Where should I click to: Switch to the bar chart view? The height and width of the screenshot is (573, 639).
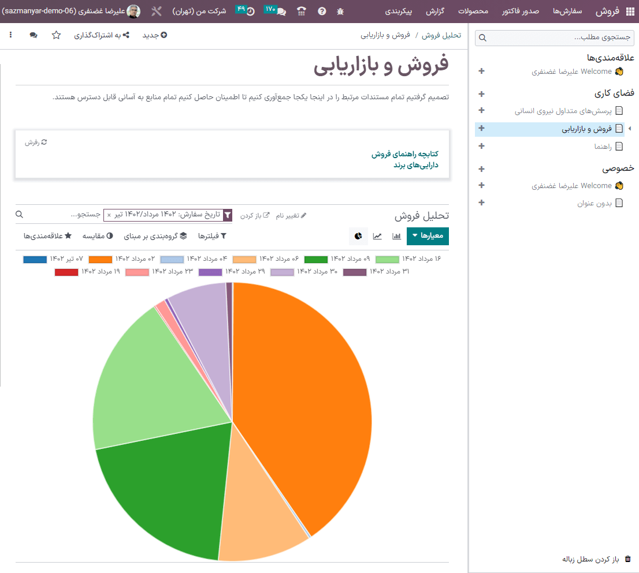[396, 236]
